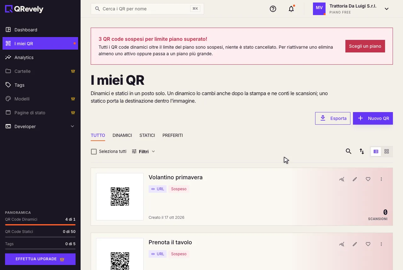Screen dimensions: 403x270
Task: Click the crown icon beside Pagine di stato
Action: (x=73, y=113)
